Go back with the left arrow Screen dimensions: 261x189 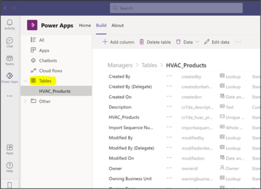5,8
